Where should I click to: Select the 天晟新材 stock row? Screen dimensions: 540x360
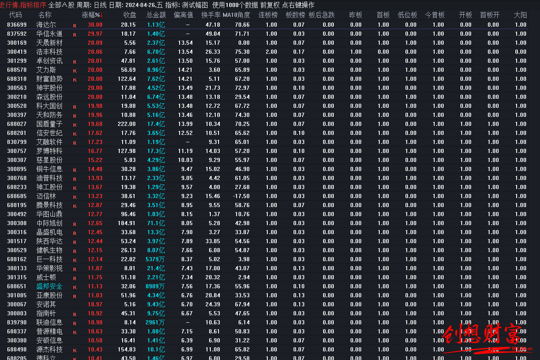click(49, 43)
